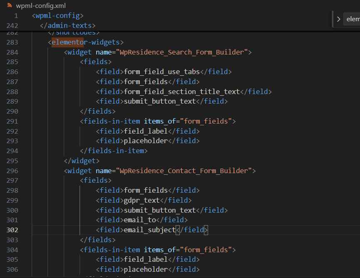Screen dimensions: 360x278
Task: Place cursor in WpResidence_Contact_Form_Builder name value
Action: 185,171
